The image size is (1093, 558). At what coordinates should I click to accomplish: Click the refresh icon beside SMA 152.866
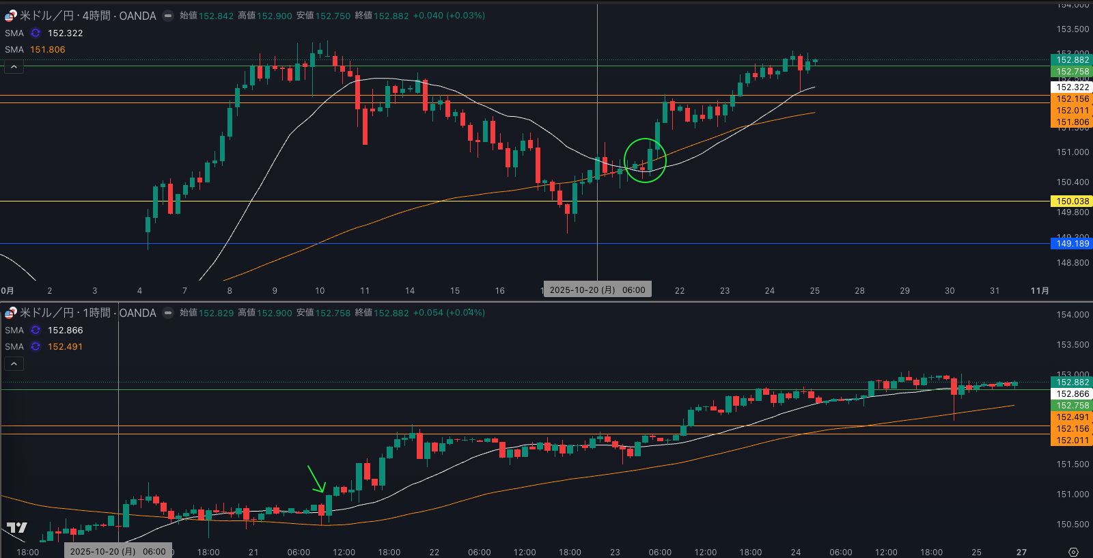coord(36,330)
